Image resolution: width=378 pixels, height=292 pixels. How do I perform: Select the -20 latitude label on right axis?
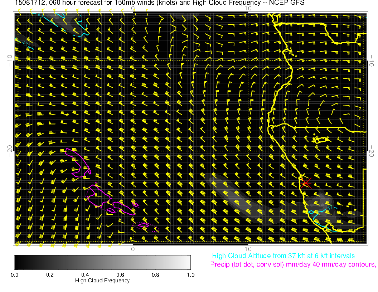[372, 151]
